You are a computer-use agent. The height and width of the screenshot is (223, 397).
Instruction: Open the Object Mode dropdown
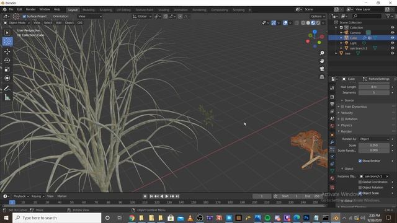[x=17, y=23]
